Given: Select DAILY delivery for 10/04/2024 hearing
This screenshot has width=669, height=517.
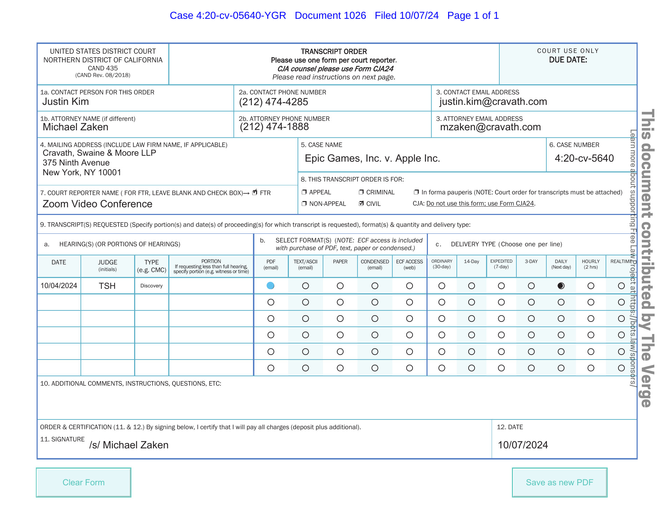Looking at the screenshot, I should click(x=561, y=286).
